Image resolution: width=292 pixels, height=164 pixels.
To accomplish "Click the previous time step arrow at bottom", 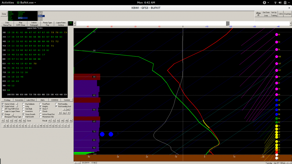I will [x=76, y=163].
